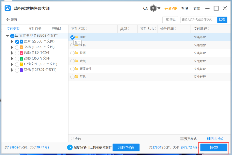The image size is (232, 155).
Task: Uncheck the 图片 row checkbox in file list
Action: coord(72,37)
